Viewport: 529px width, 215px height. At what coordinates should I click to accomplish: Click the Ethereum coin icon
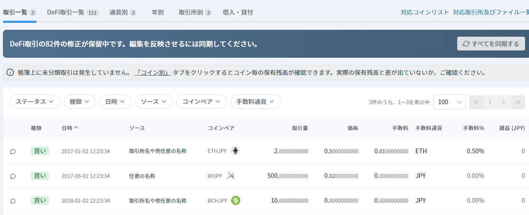(x=235, y=151)
